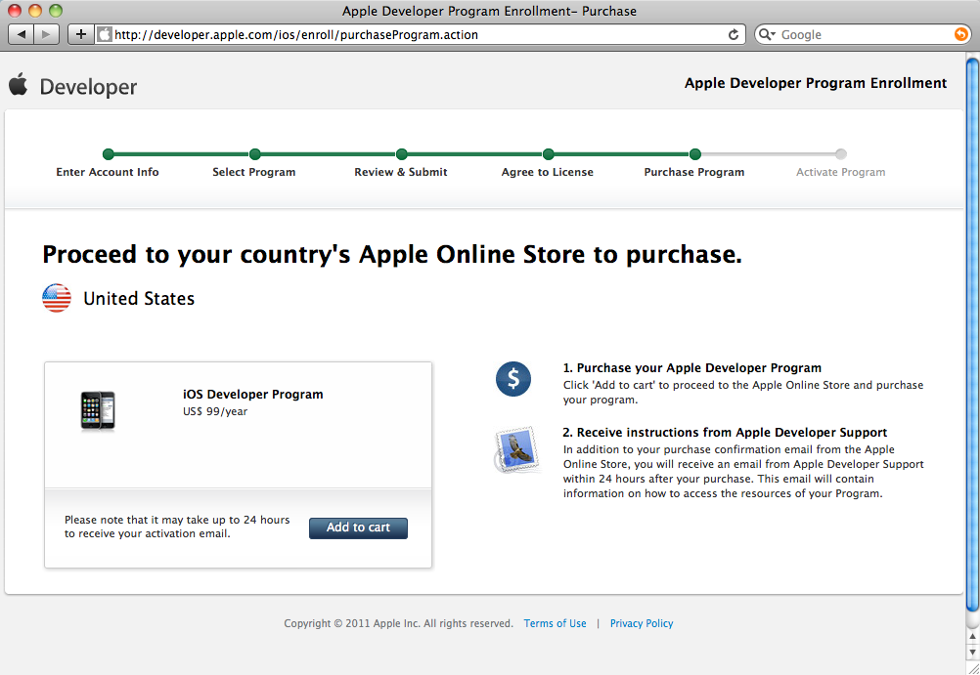The height and width of the screenshot is (675, 980).
Task: Go back with the browser Back arrow
Action: pos(22,34)
